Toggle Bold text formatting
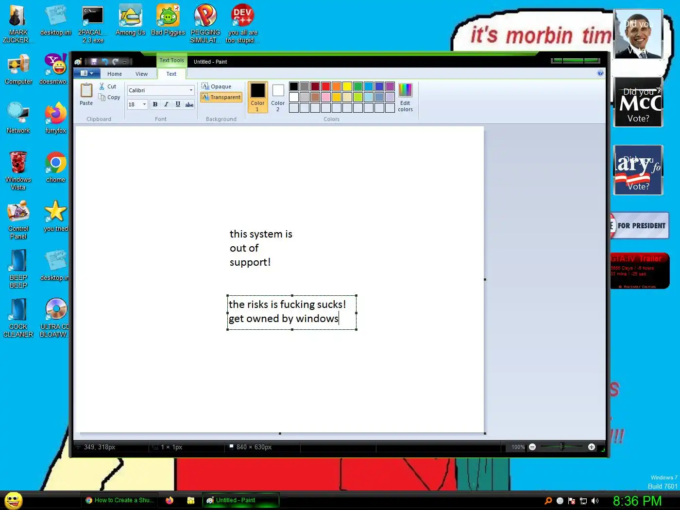The width and height of the screenshot is (680, 510). click(155, 104)
